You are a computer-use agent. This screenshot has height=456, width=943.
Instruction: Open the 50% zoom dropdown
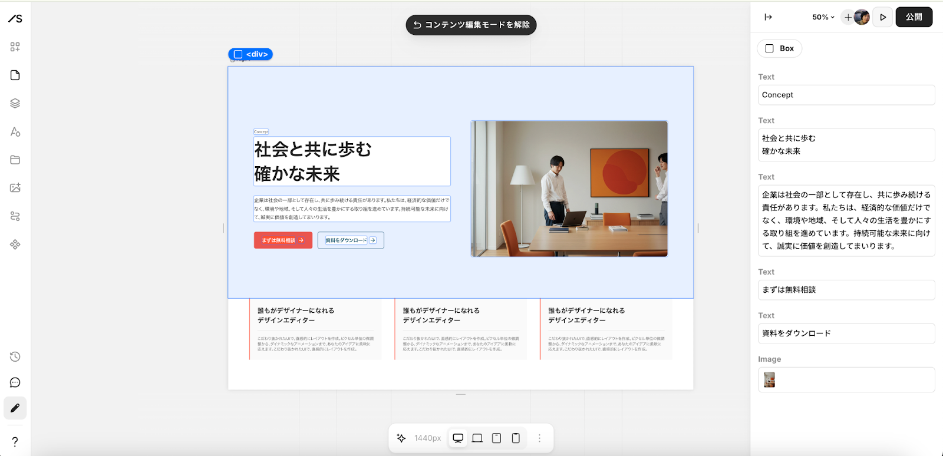click(823, 17)
